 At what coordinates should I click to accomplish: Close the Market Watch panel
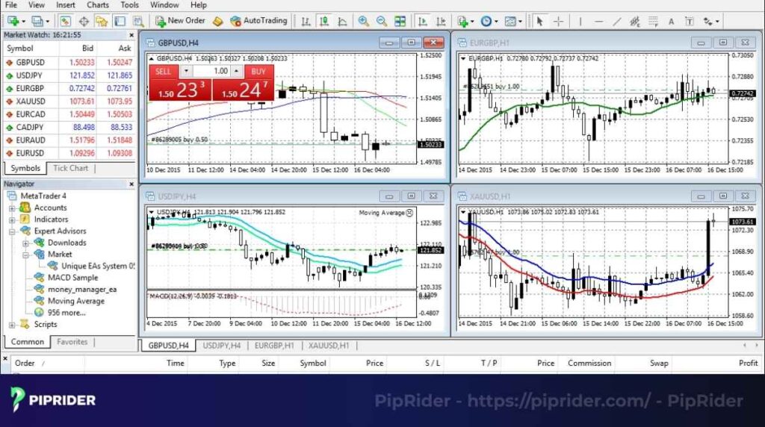[131, 35]
